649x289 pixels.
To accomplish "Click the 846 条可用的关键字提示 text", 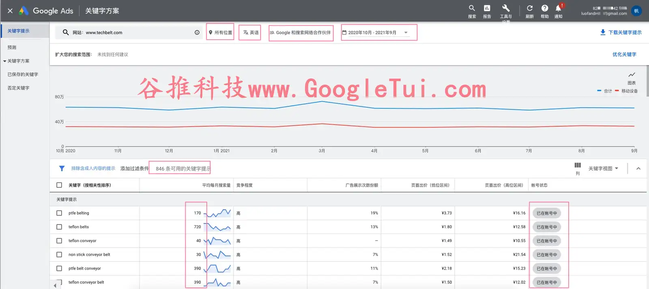I will point(183,169).
